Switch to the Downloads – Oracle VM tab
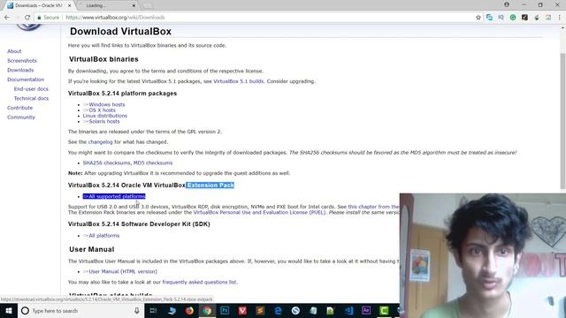 tap(39, 5)
